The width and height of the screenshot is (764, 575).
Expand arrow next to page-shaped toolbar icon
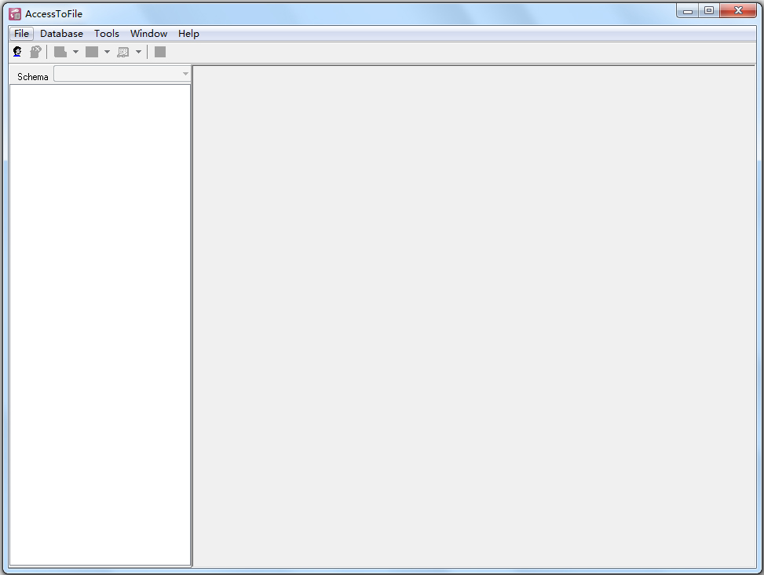click(75, 52)
